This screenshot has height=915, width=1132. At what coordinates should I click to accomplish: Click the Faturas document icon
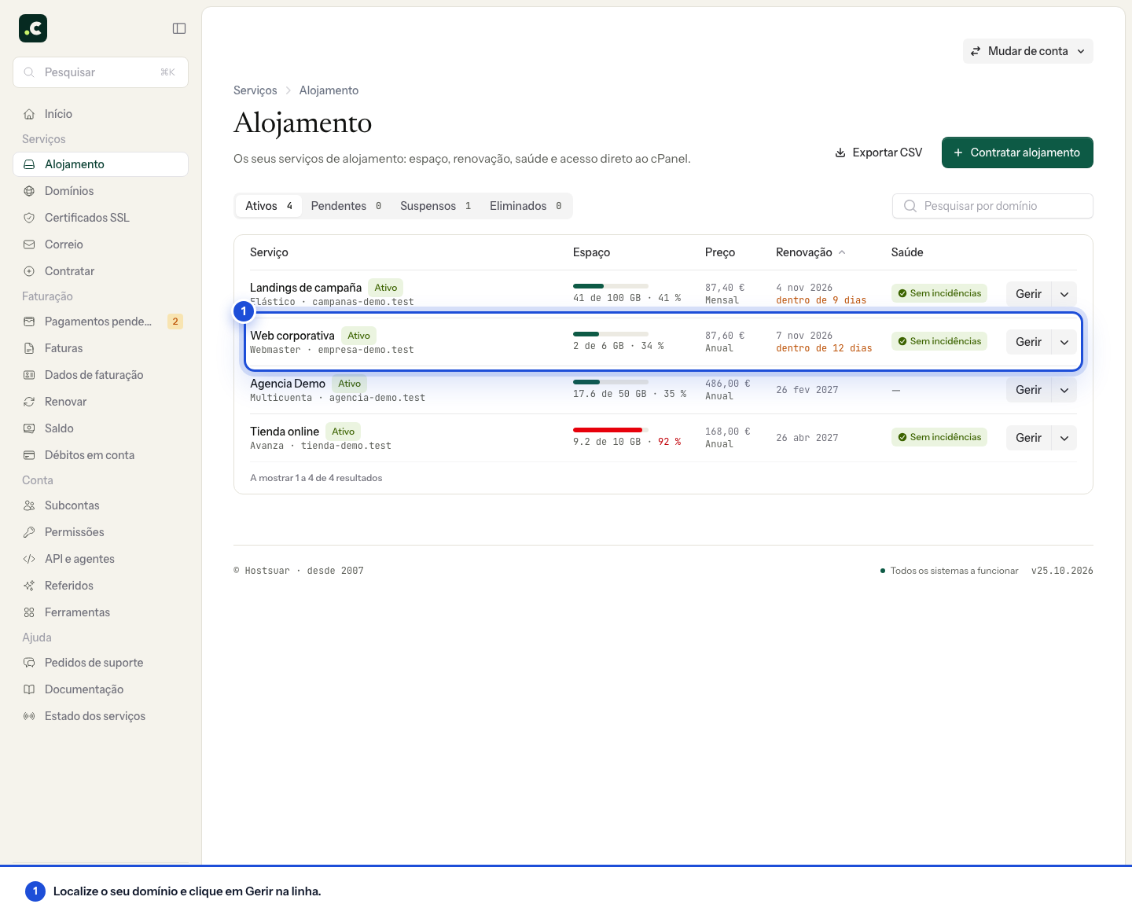coord(29,348)
